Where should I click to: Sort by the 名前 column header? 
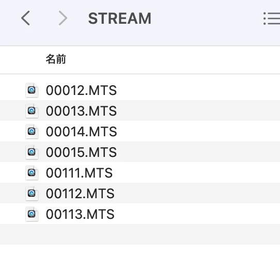(56, 59)
